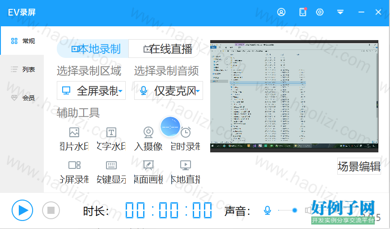Minimize the EV录屏 window
The image size is (390, 229).
pos(361,12)
